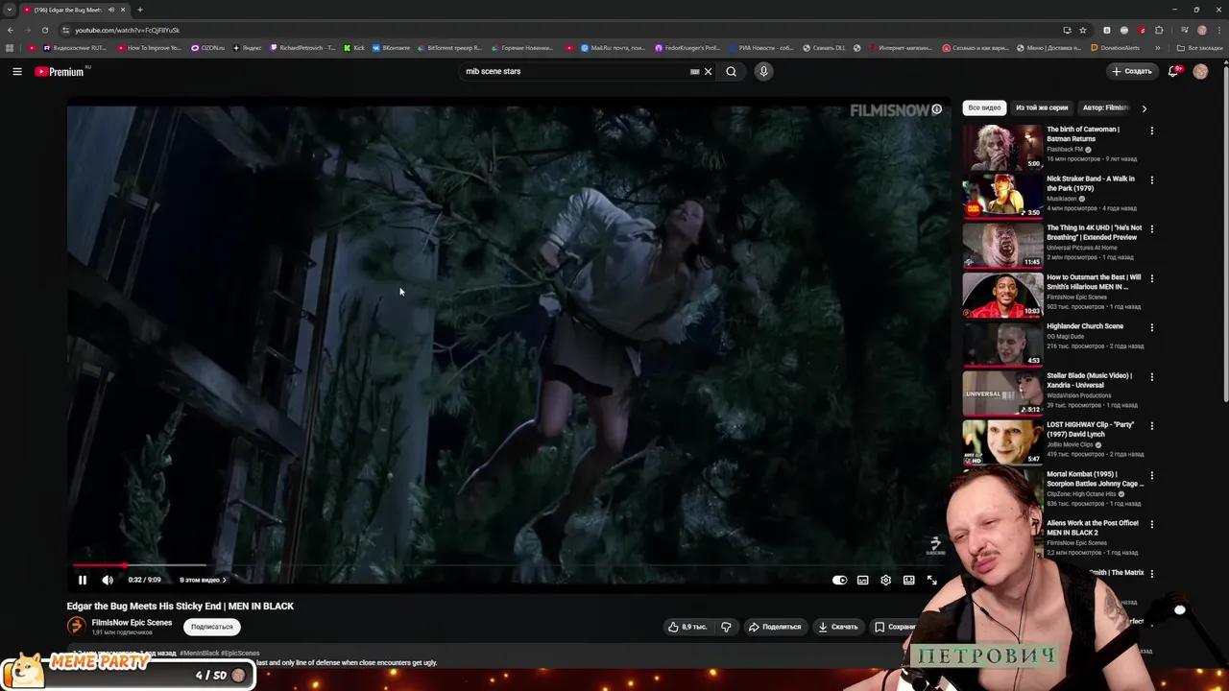Open the DonationAlerts bookmark
1229x691 pixels.
tap(1115, 48)
